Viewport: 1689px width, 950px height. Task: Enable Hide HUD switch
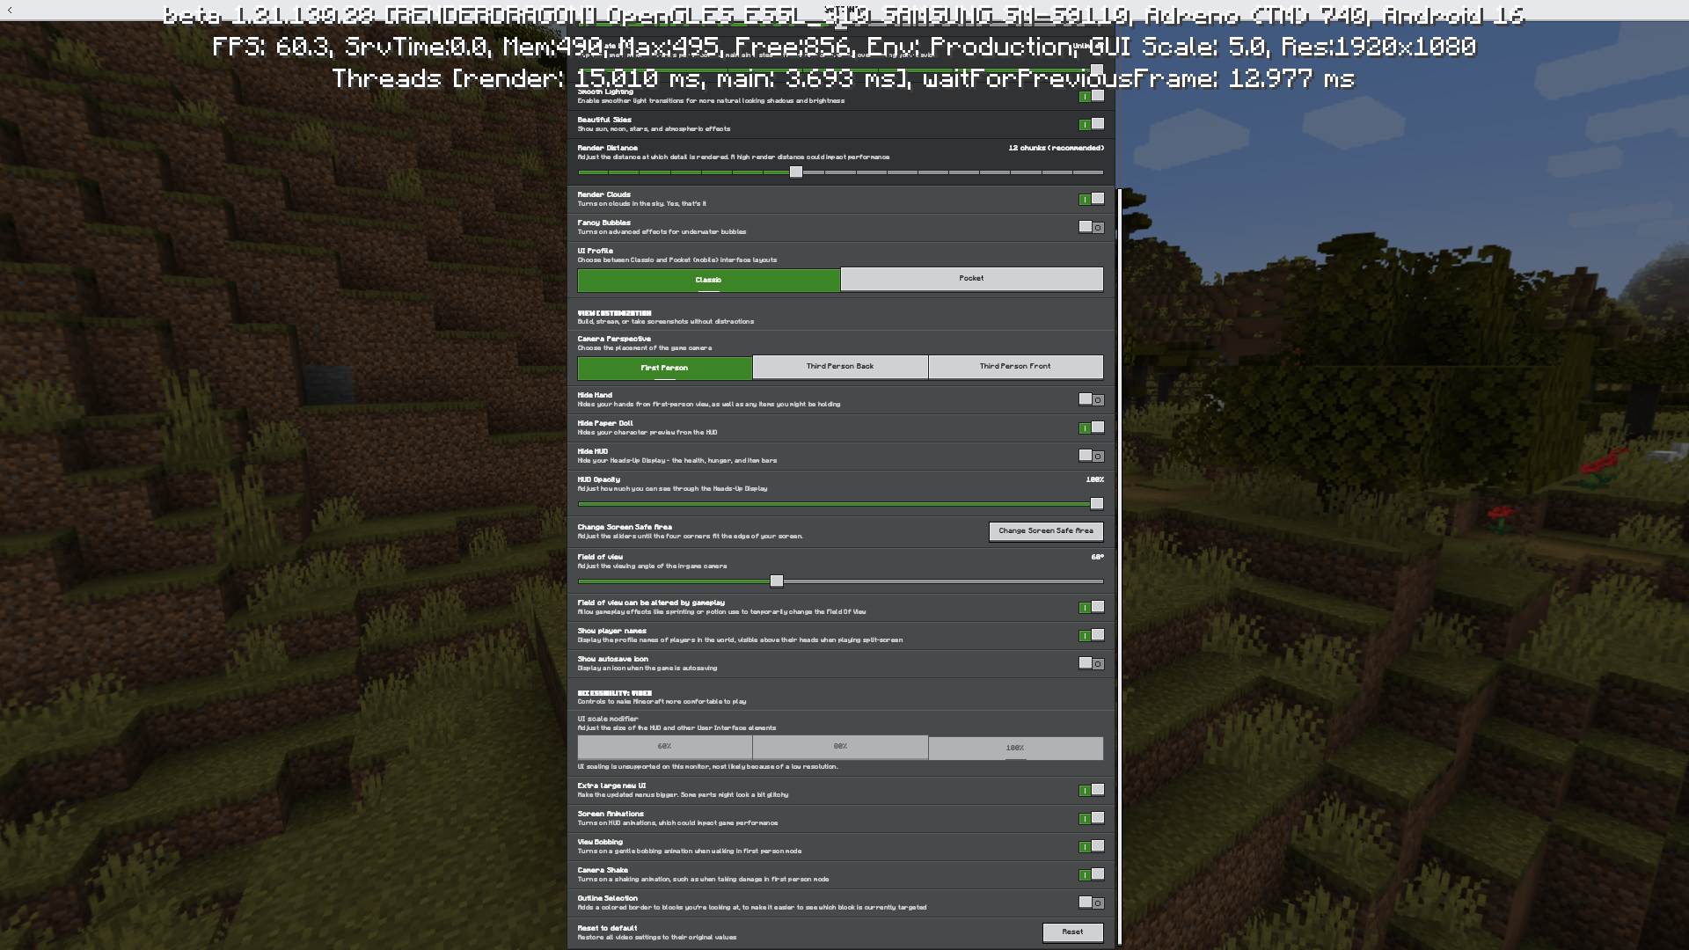click(x=1091, y=456)
